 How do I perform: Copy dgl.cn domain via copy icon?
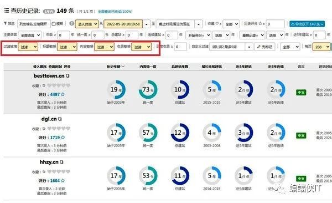(60, 119)
